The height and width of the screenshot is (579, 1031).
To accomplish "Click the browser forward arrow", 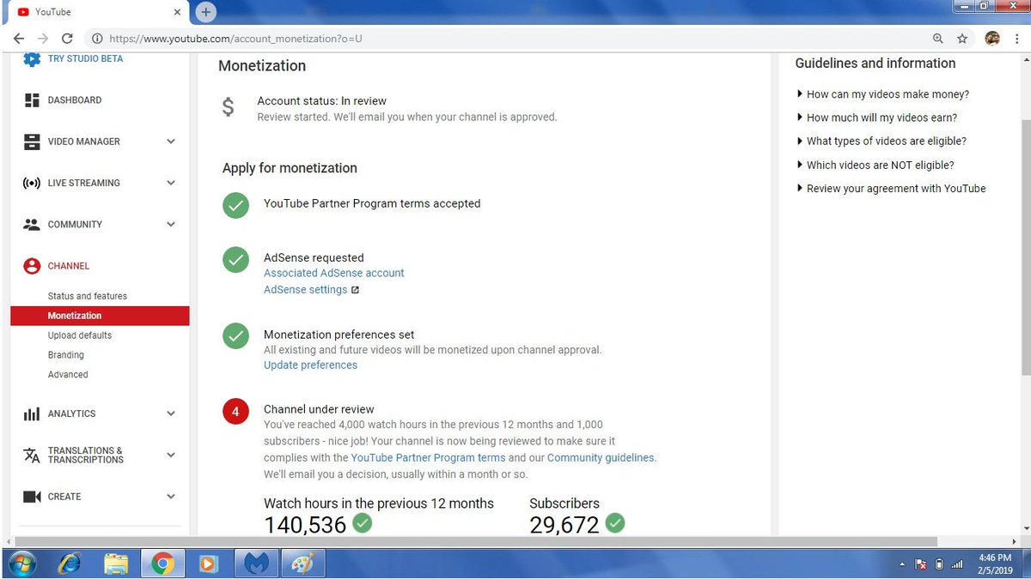I will click(43, 39).
